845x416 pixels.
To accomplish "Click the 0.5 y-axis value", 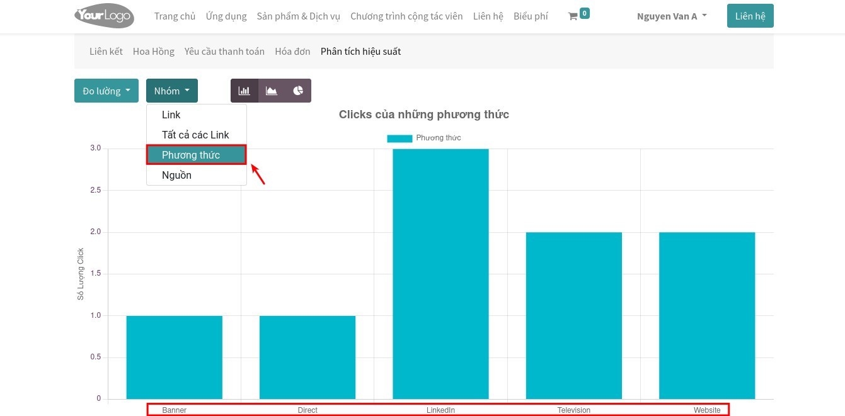I will [95, 357].
